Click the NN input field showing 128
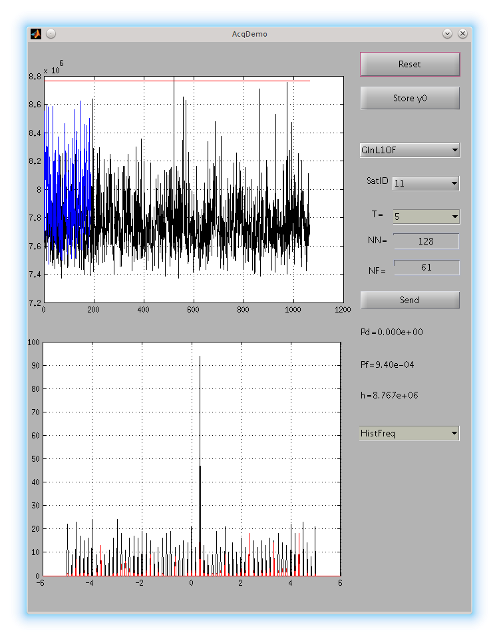The width and height of the screenshot is (499, 641). 426,241
